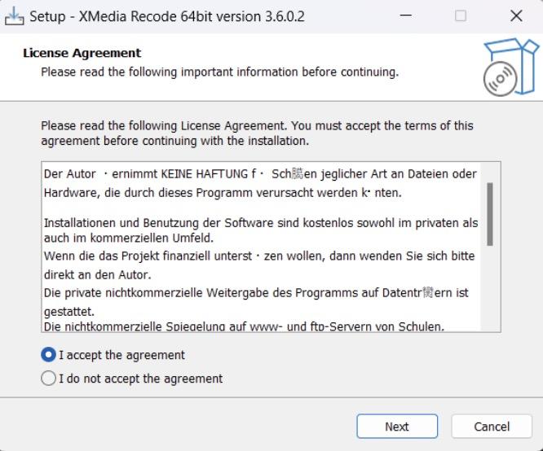Click the CD disc image in header
This screenshot has height=451, width=543.
[x=500, y=79]
